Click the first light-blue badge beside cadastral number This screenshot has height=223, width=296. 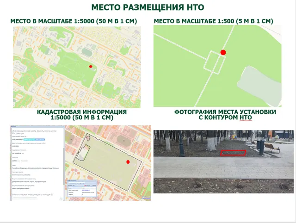pos(29,139)
